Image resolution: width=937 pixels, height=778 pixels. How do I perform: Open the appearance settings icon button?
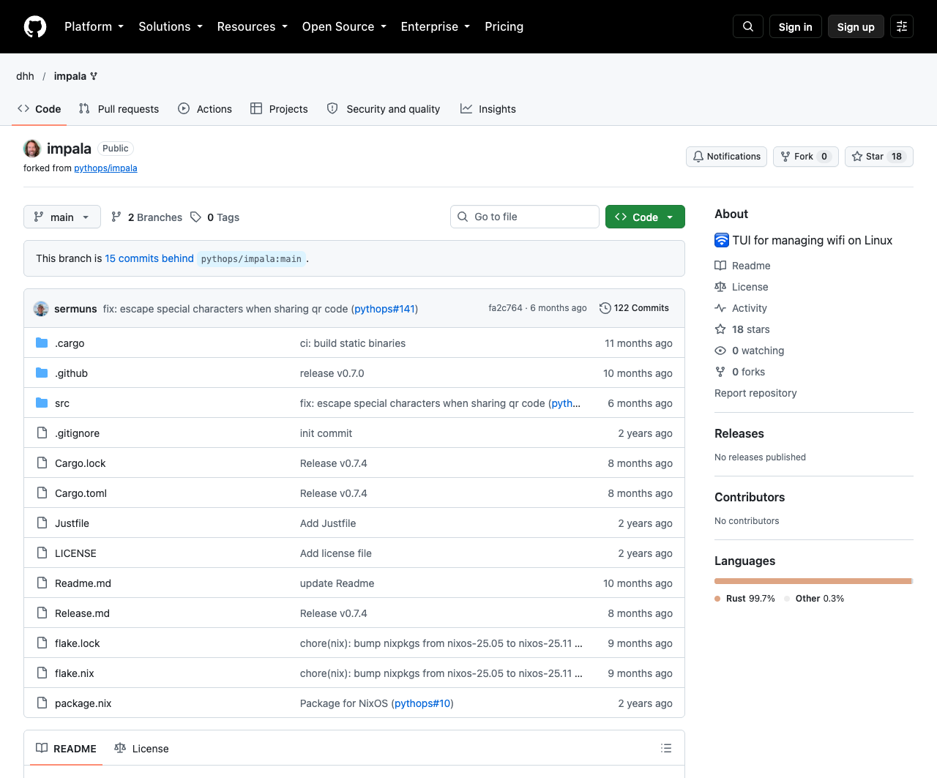pos(902,26)
